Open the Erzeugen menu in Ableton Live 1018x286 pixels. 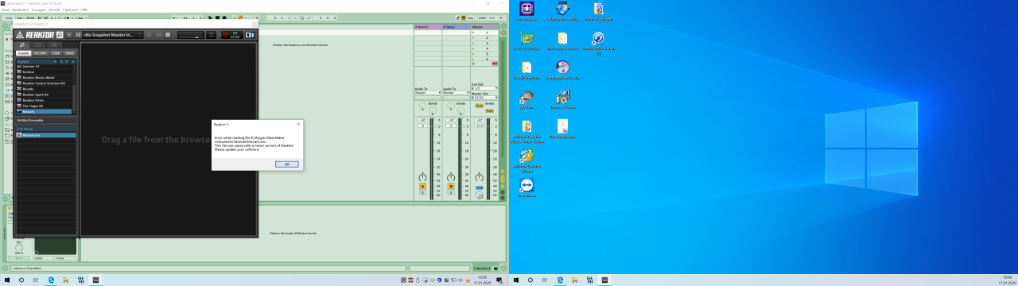(x=39, y=10)
